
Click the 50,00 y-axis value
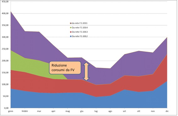[x=6, y=96]
